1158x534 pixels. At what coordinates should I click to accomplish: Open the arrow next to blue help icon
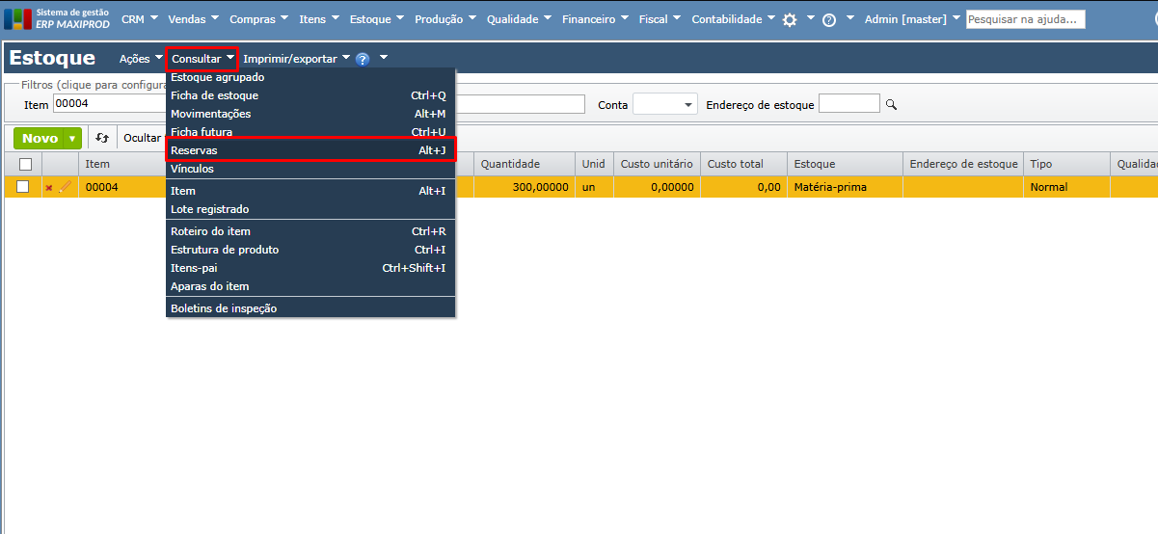tap(384, 59)
